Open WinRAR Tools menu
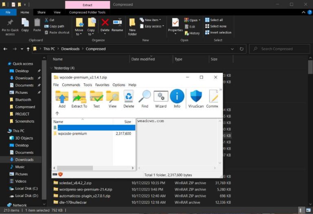 [88, 85]
